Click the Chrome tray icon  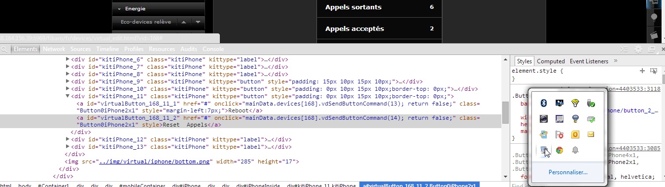click(560, 150)
